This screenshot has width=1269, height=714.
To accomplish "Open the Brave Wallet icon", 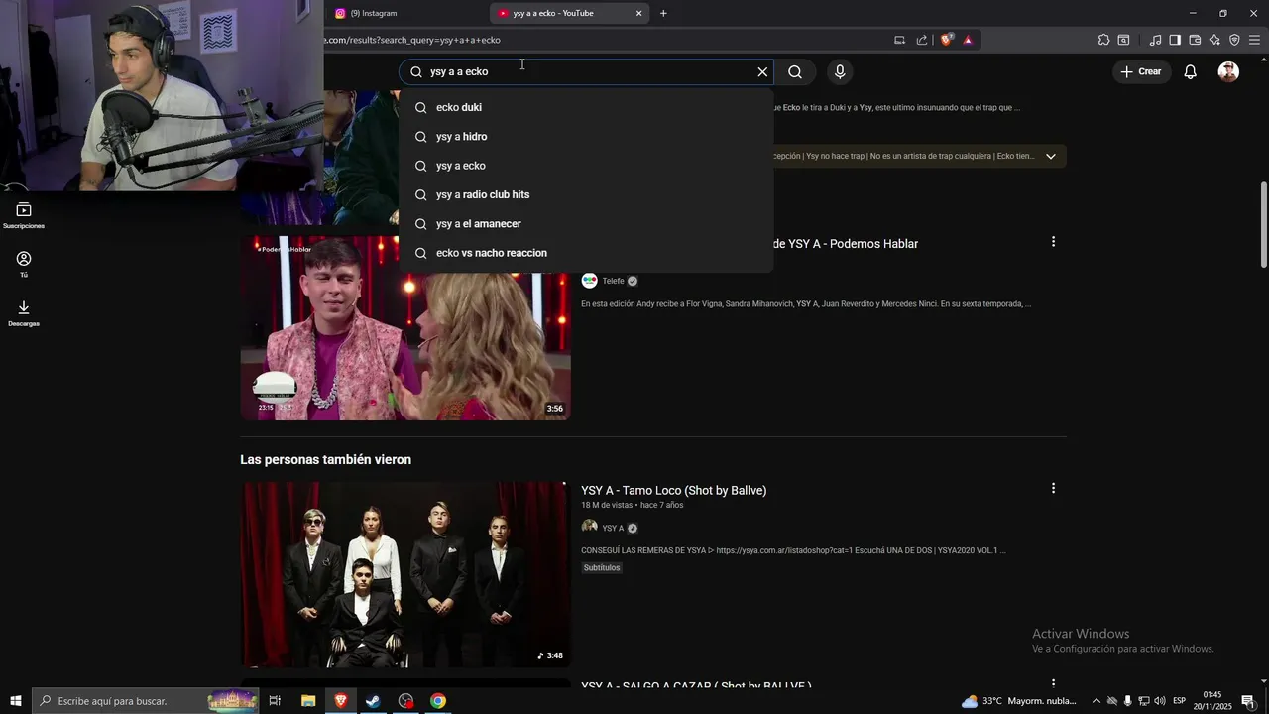I will [1195, 40].
